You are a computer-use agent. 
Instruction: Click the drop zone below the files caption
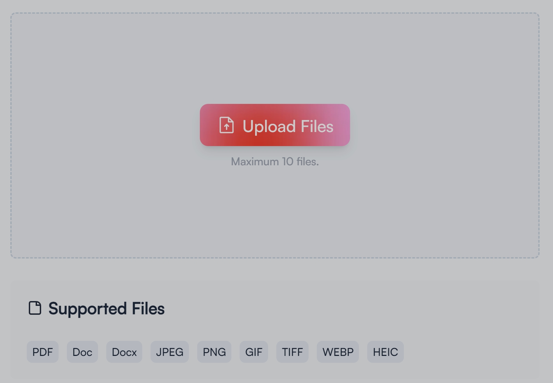coord(275,213)
